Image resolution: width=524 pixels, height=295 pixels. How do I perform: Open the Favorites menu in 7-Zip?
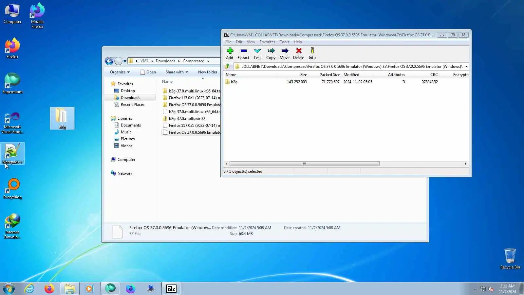(x=267, y=42)
